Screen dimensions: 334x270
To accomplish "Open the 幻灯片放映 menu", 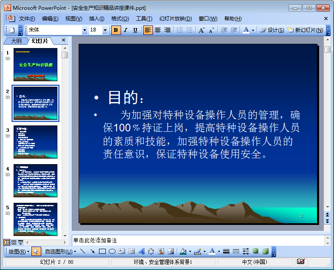I will point(175,19).
